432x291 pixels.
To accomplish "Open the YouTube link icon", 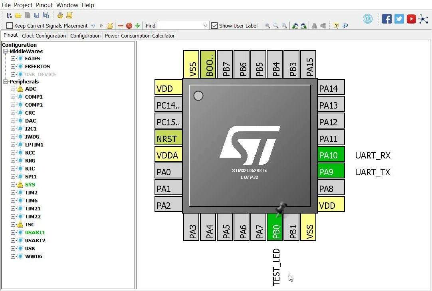I will click(411, 19).
